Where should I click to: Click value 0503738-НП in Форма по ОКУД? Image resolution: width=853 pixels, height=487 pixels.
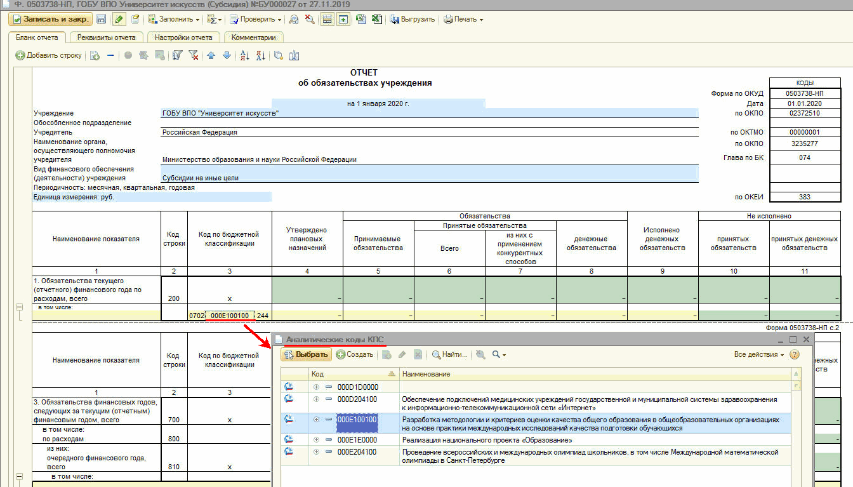(804, 94)
